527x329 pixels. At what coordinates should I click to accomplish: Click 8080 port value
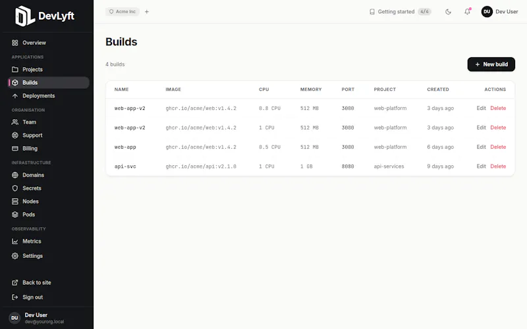(348, 166)
